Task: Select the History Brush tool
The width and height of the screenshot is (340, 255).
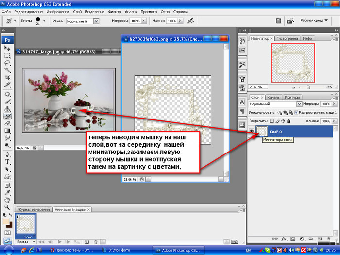Action: [7, 116]
